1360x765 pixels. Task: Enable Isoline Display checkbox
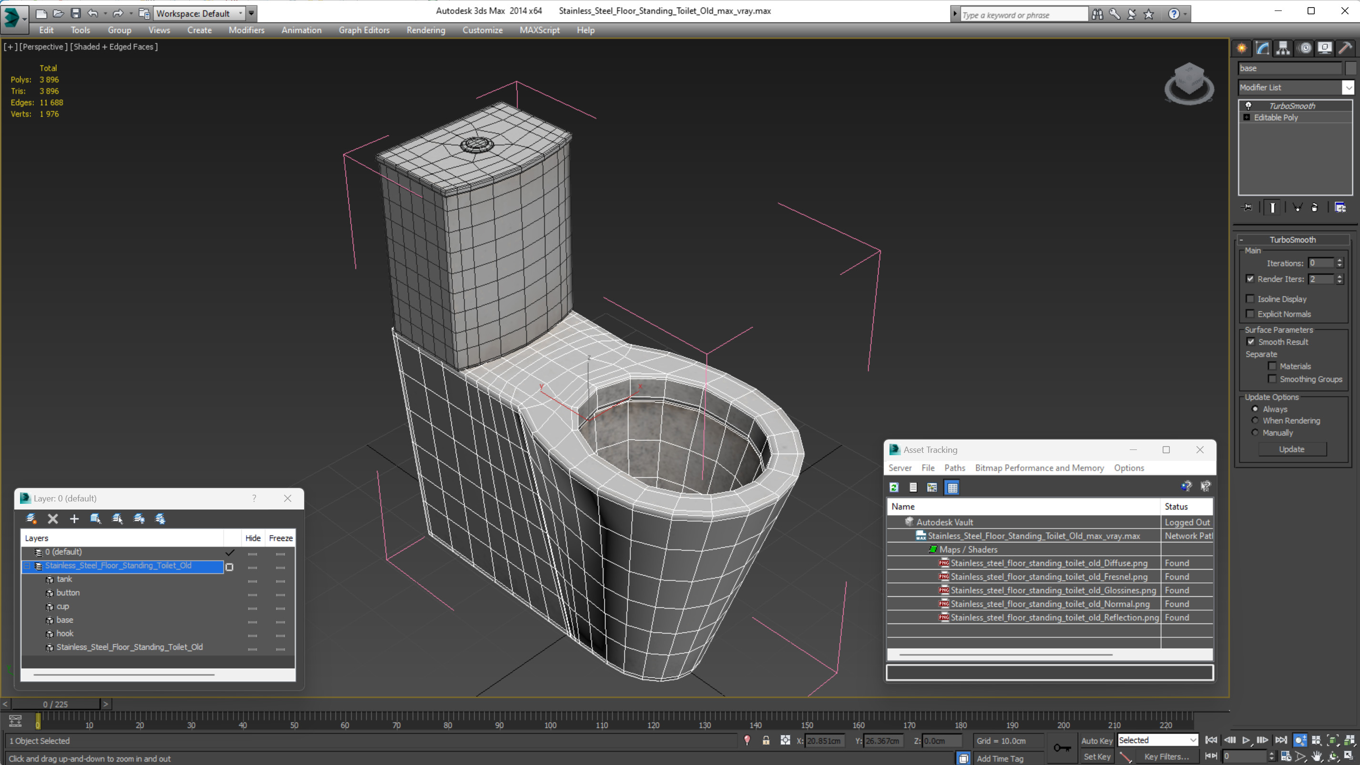[x=1250, y=299]
